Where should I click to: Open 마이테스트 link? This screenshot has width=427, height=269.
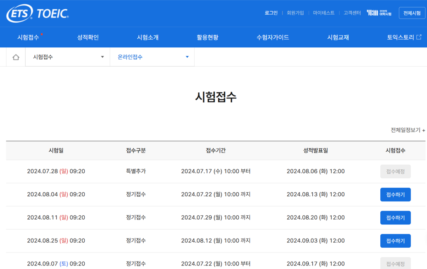coord(323,13)
